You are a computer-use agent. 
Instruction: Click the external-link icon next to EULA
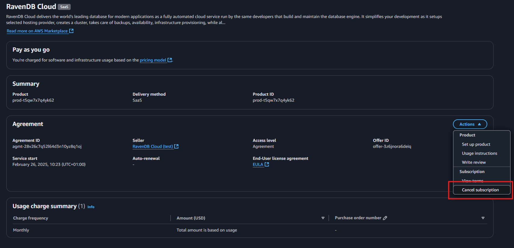pyautogui.click(x=267, y=164)
